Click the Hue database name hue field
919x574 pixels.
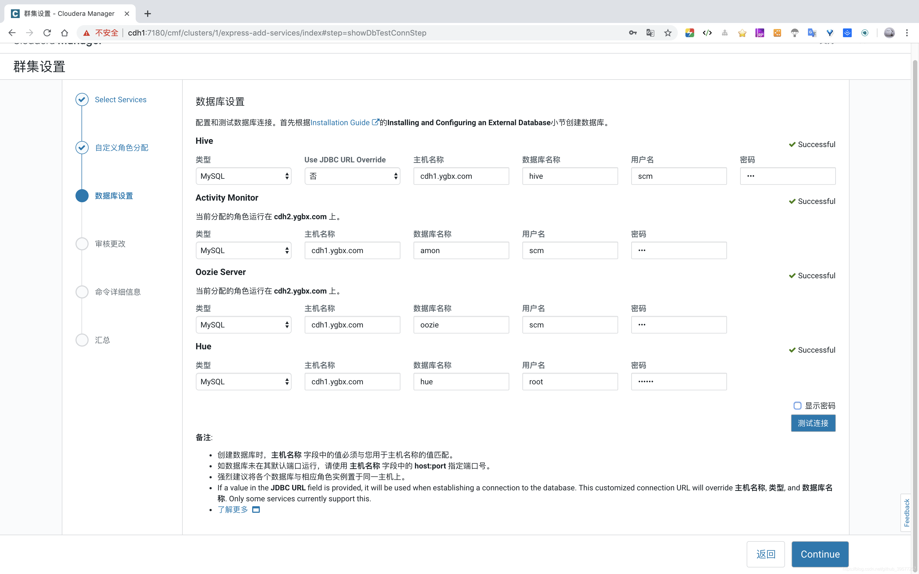(461, 382)
